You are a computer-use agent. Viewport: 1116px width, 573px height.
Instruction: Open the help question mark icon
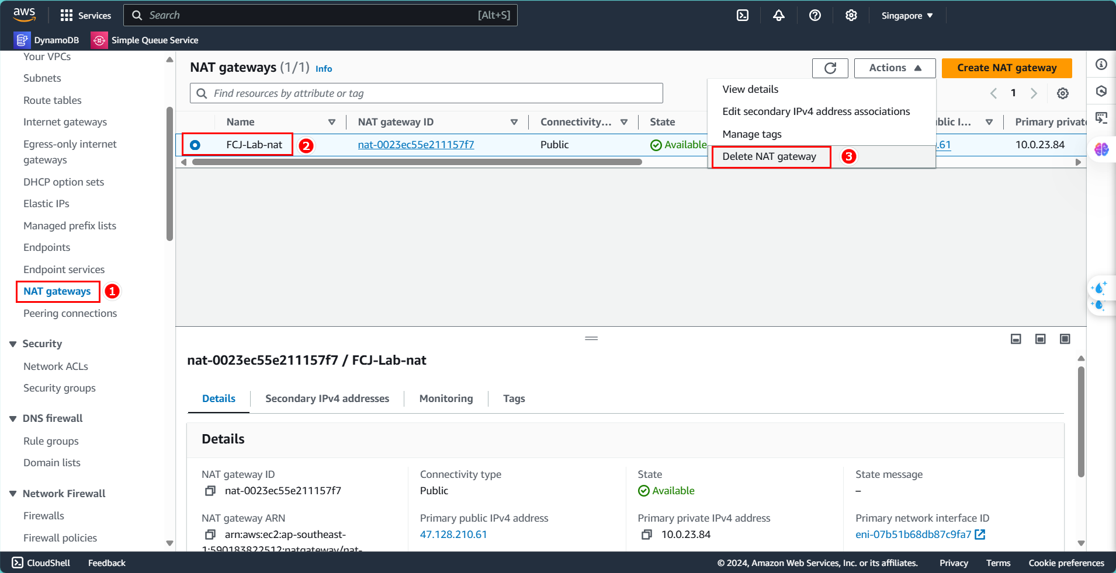[x=815, y=15]
